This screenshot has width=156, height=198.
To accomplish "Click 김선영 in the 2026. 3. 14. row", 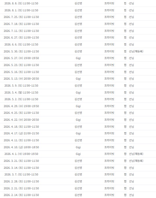I will point(78,168).
